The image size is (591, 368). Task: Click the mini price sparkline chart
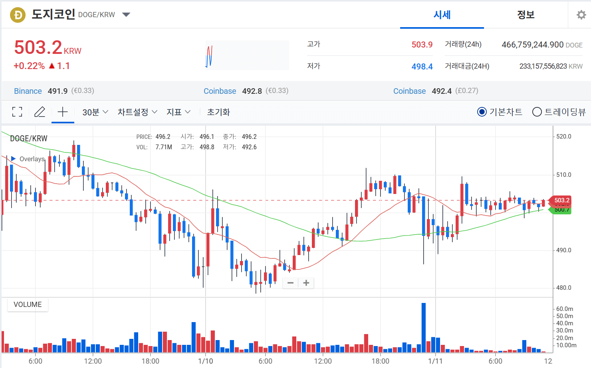pyautogui.click(x=247, y=55)
